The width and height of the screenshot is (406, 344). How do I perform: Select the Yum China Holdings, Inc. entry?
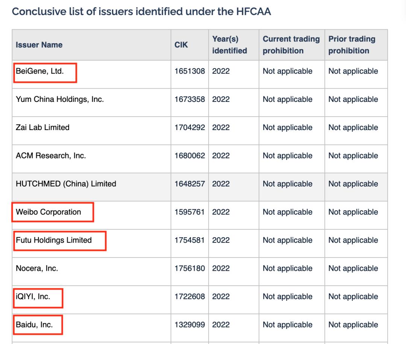[59, 99]
